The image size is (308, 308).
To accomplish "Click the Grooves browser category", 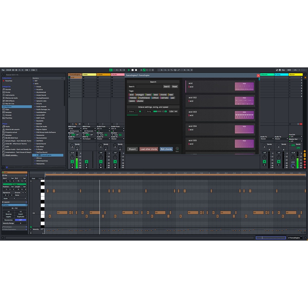I will click(x=8, y=115).
